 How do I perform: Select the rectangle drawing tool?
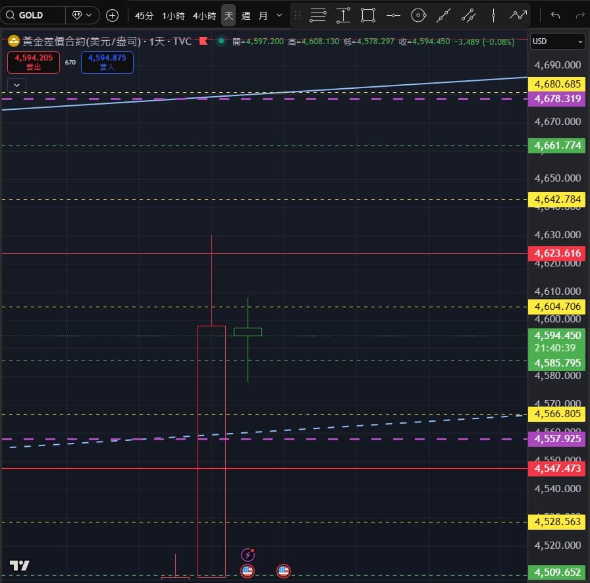(368, 15)
